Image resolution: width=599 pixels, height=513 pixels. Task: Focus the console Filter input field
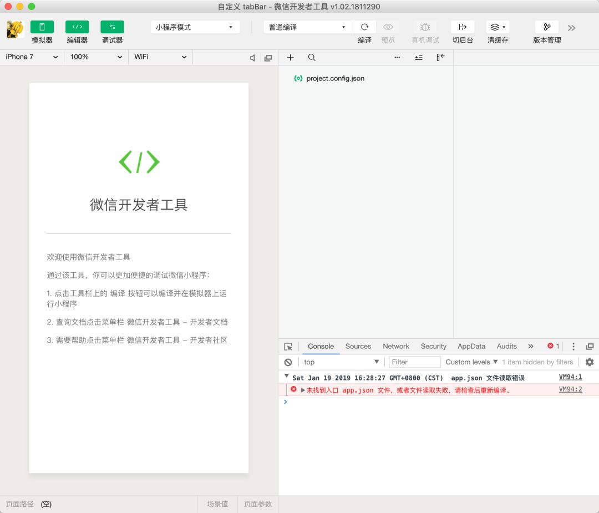414,362
